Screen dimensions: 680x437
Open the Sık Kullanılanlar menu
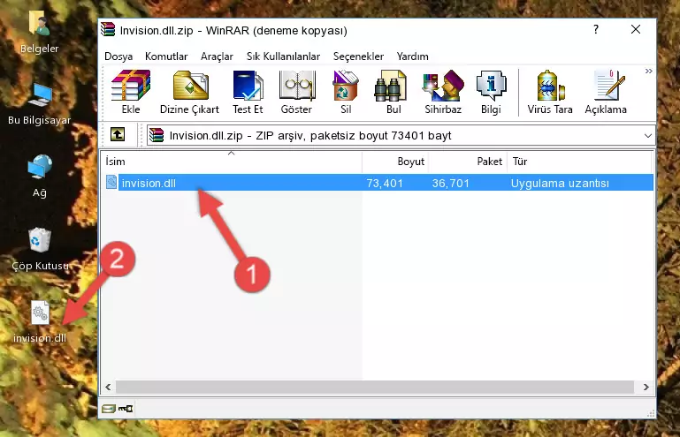point(283,57)
